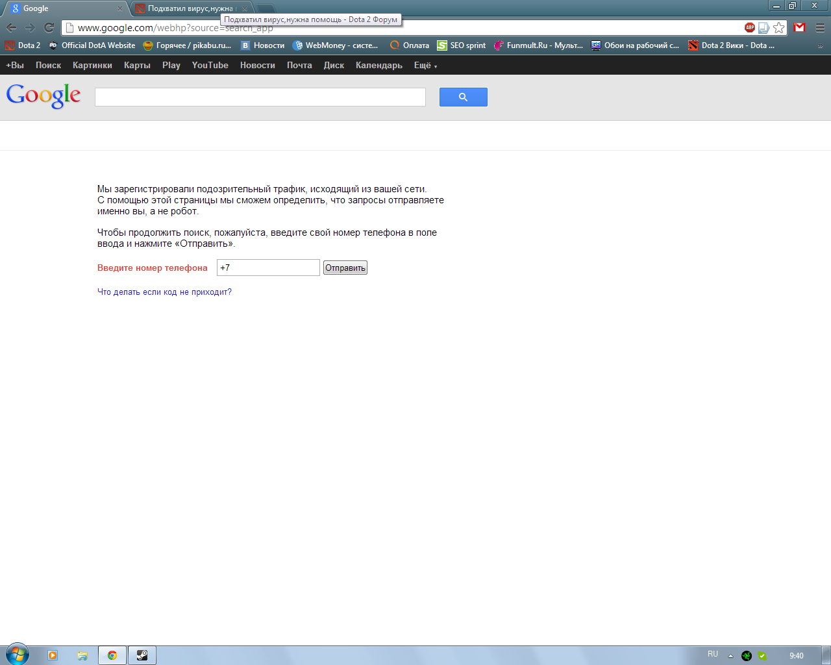Viewport: 831px width, 665px height.
Task: Click the Google search text box
Action: click(x=260, y=97)
